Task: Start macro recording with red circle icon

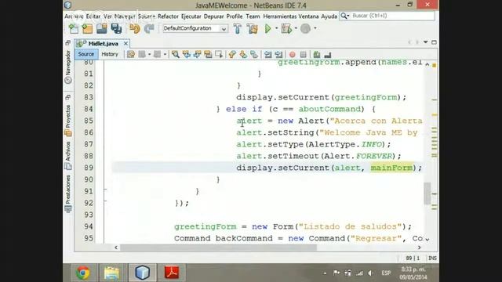Action: pos(293,55)
